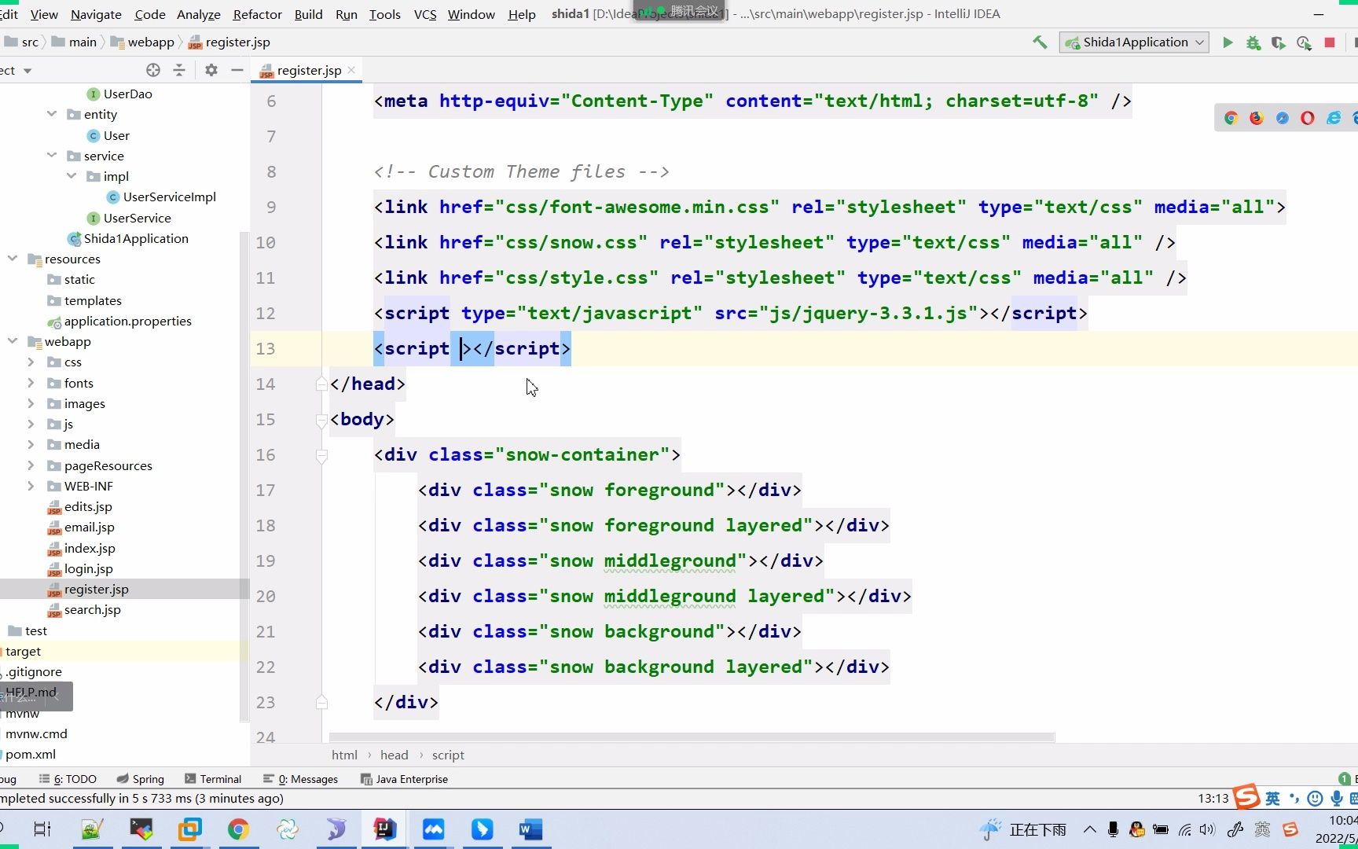Collapse the webapp folder
The height and width of the screenshot is (849, 1358).
click(13, 341)
